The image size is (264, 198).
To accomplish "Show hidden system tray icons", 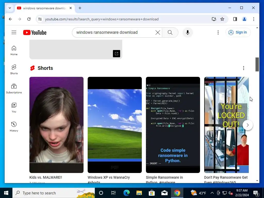I will pyautogui.click(x=212, y=193).
